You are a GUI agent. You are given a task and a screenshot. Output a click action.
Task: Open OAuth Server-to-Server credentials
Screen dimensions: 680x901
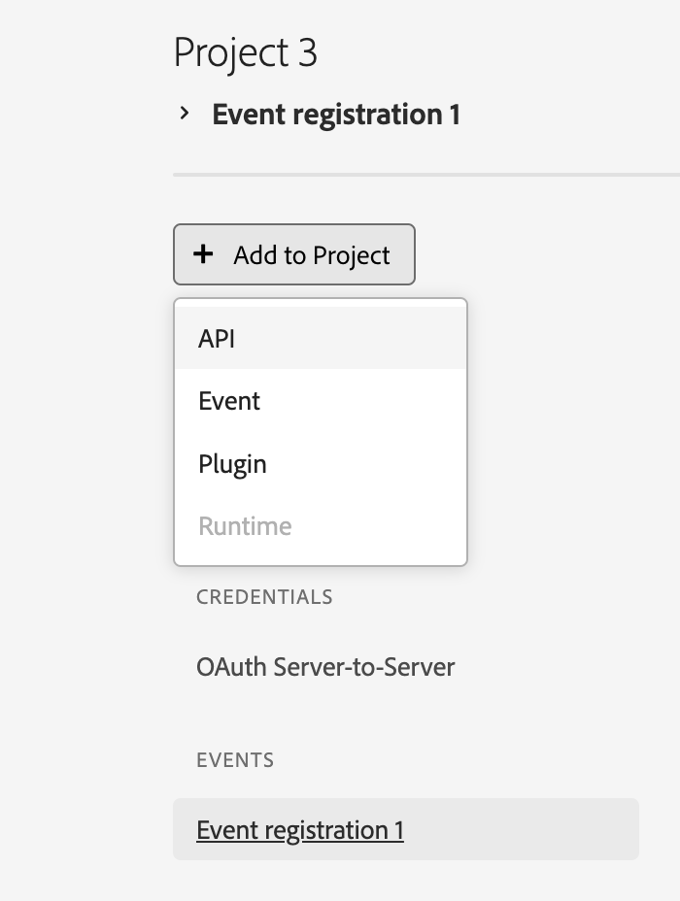click(x=325, y=667)
